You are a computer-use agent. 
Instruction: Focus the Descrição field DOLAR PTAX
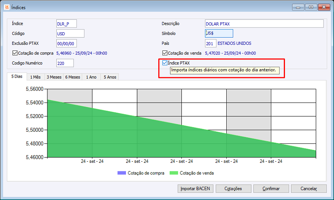(x=264, y=23)
